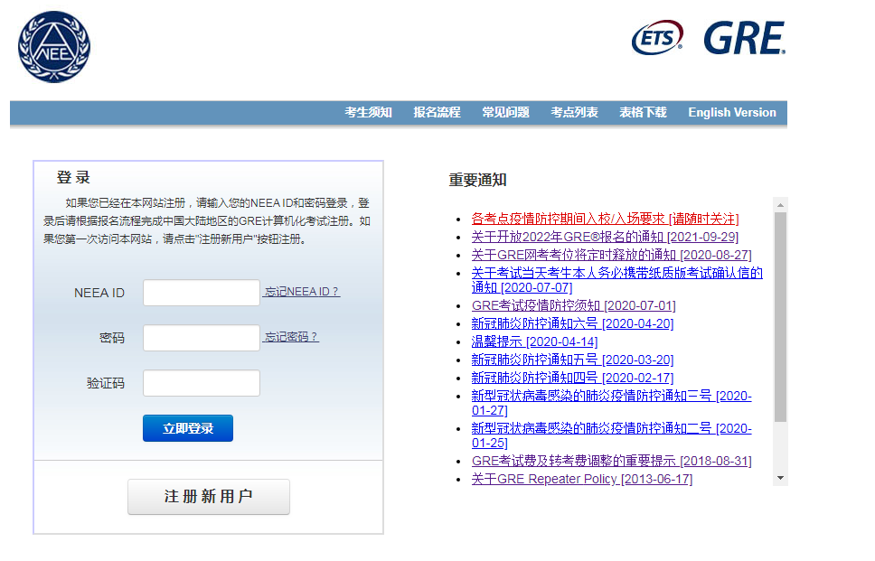Switch to English Version
The image size is (875, 561).
(731, 113)
